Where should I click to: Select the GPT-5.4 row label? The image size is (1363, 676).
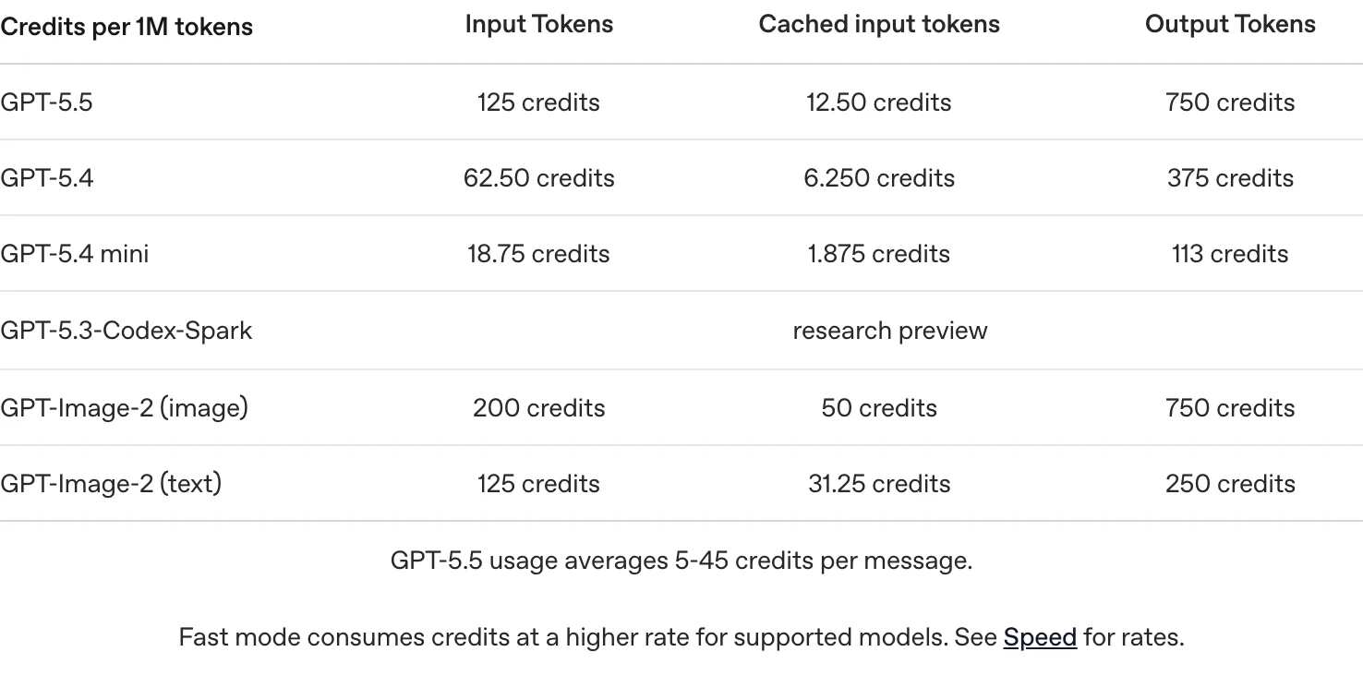[x=46, y=178]
